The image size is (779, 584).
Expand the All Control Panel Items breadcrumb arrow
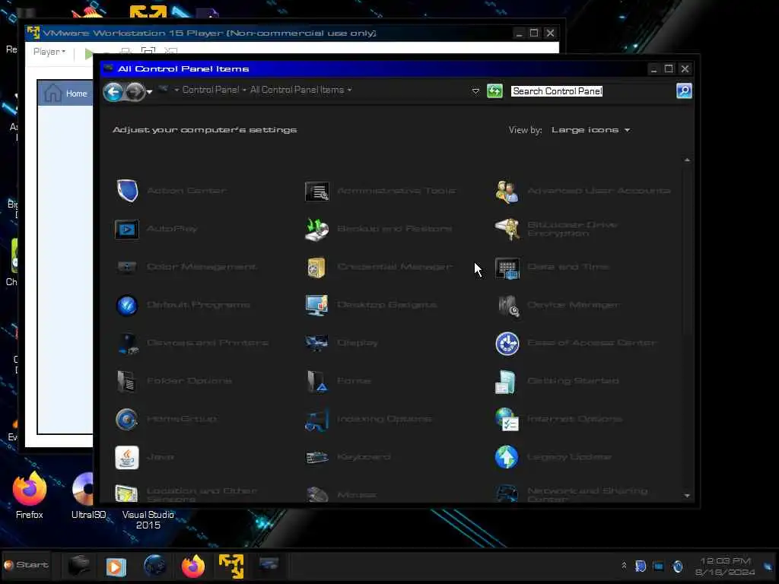350,90
